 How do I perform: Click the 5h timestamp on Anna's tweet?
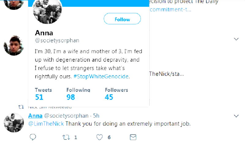click(x=96, y=116)
